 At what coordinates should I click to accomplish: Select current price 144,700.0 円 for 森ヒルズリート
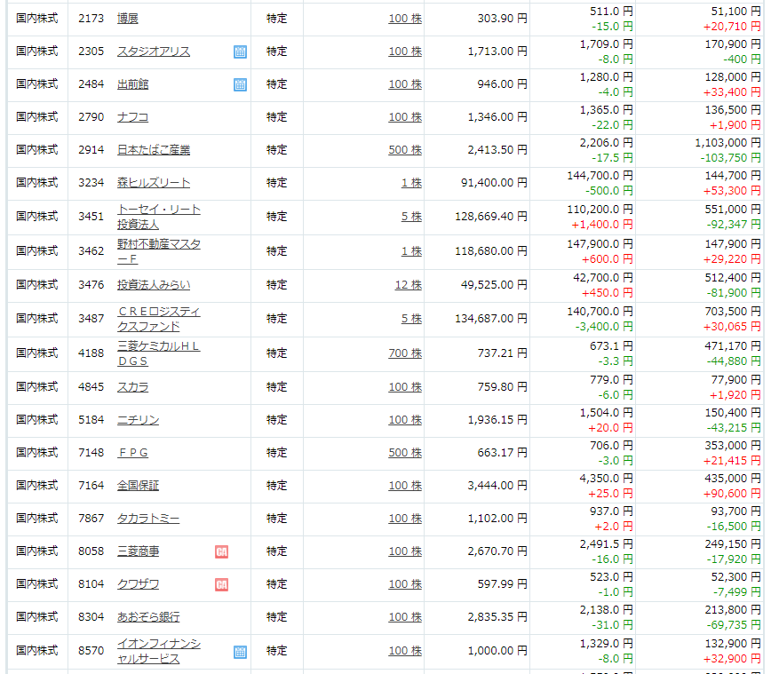[x=600, y=176]
